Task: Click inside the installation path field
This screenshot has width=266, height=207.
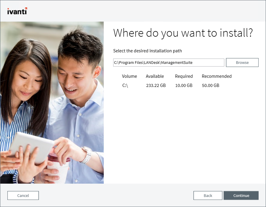Action: click(x=168, y=62)
